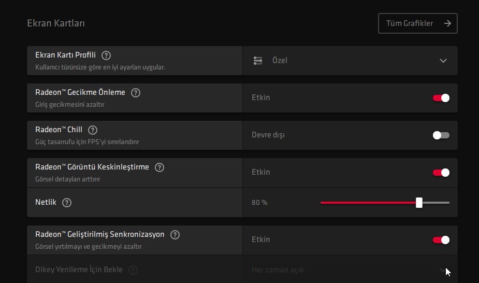
Task: Click help icon beside Dikey Yenileme İçin Bekle
Action: (x=133, y=270)
